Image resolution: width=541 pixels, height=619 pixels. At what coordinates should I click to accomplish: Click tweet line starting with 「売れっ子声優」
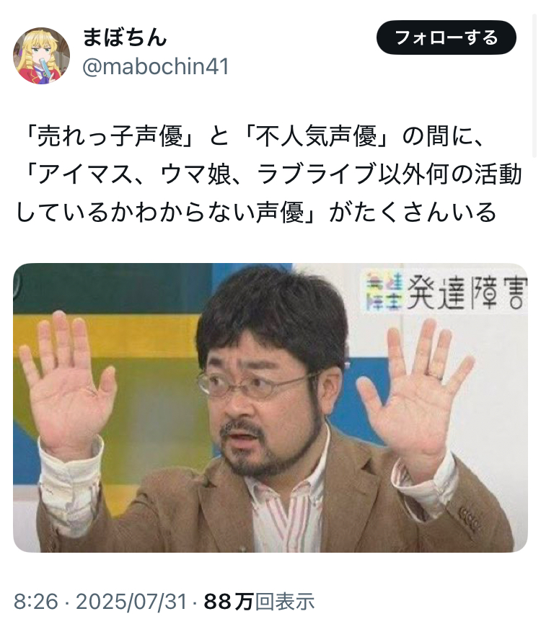252,137
